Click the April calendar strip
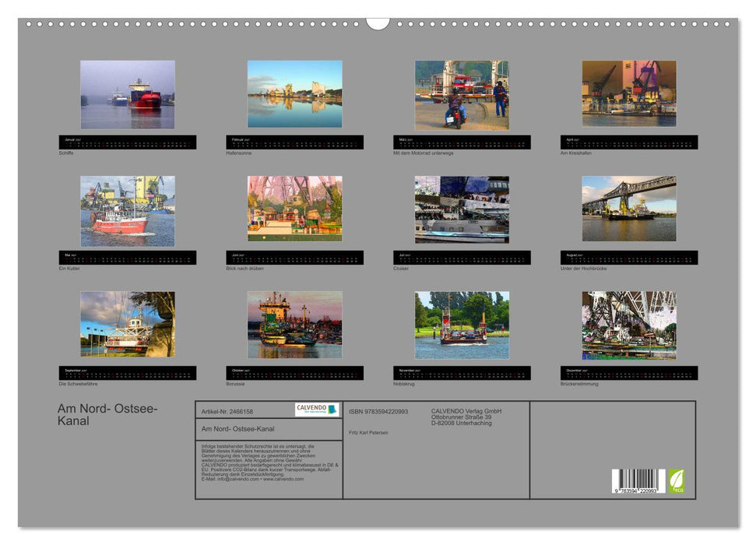This screenshot has width=756, height=545. coord(629,142)
